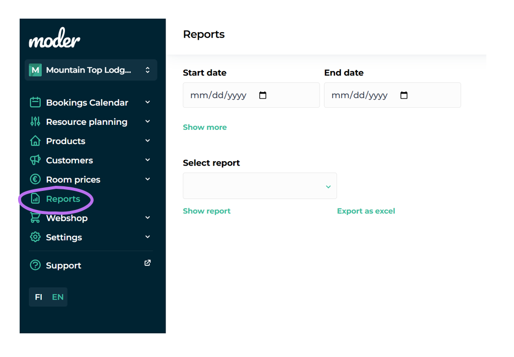Click the Bookings Calendar icon in sidebar
The height and width of the screenshot is (357, 514).
[35, 103]
